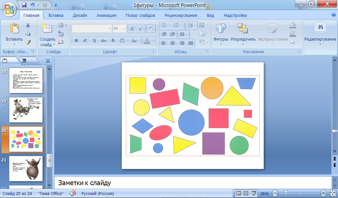The image size is (338, 198).
Task: Undo the last action in the quick toolbar
Action: (x=33, y=5)
